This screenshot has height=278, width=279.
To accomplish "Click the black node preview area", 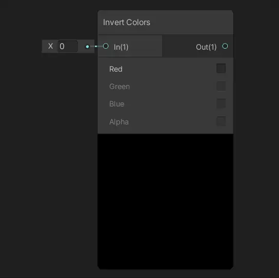I will tap(165, 202).
